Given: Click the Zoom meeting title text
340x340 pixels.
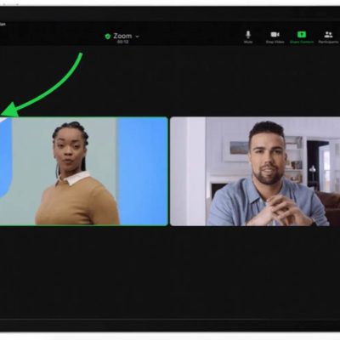Looking at the screenshot, I should pos(122,36).
